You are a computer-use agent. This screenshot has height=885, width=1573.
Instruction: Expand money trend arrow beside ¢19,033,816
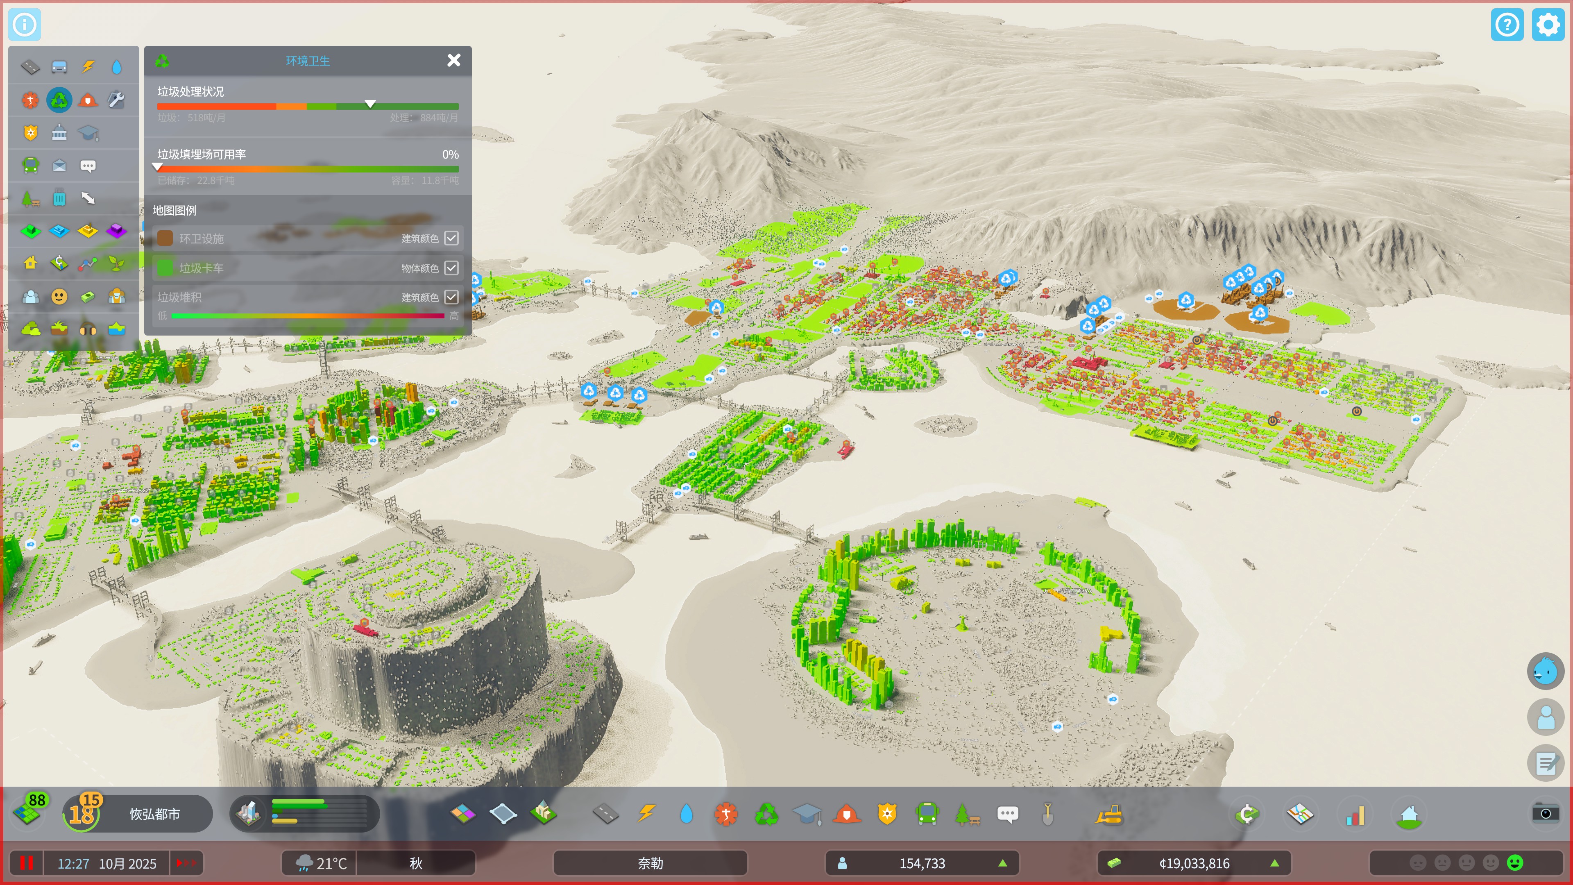click(x=1274, y=863)
